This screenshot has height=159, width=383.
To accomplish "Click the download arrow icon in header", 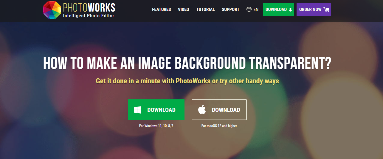I will (290, 9).
